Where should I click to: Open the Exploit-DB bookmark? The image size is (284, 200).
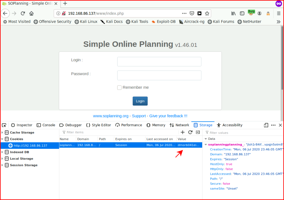pyautogui.click(x=164, y=22)
